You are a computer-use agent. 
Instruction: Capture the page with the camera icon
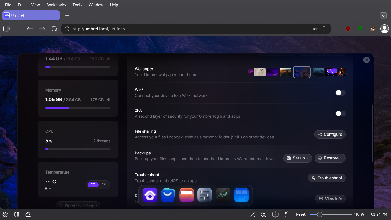click(x=264, y=214)
